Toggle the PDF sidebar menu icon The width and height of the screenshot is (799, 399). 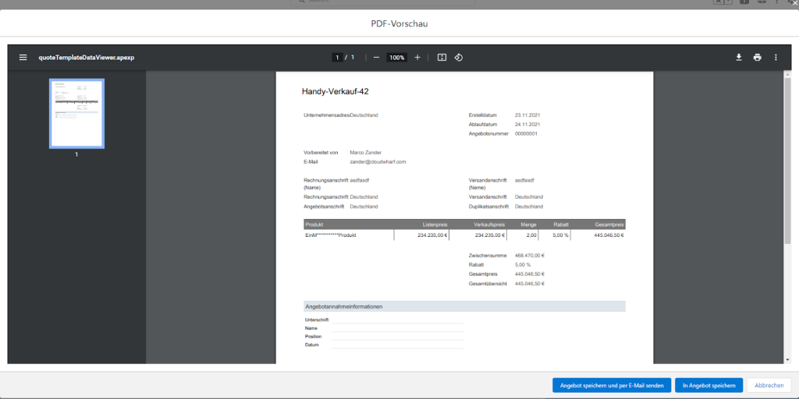[x=23, y=58]
